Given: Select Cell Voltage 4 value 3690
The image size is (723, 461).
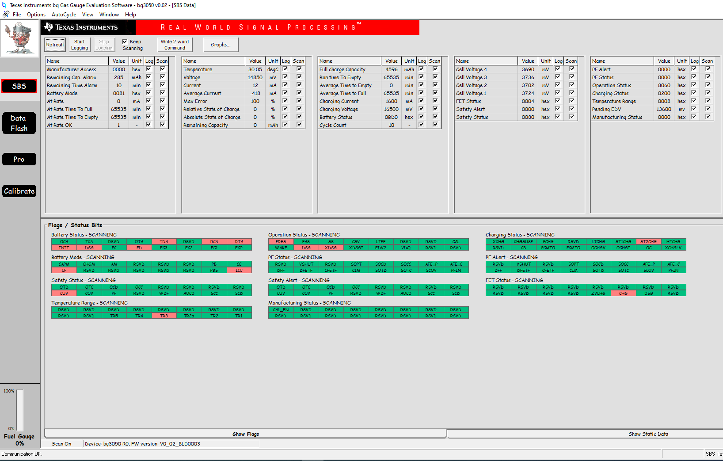Looking at the screenshot, I should coord(528,69).
